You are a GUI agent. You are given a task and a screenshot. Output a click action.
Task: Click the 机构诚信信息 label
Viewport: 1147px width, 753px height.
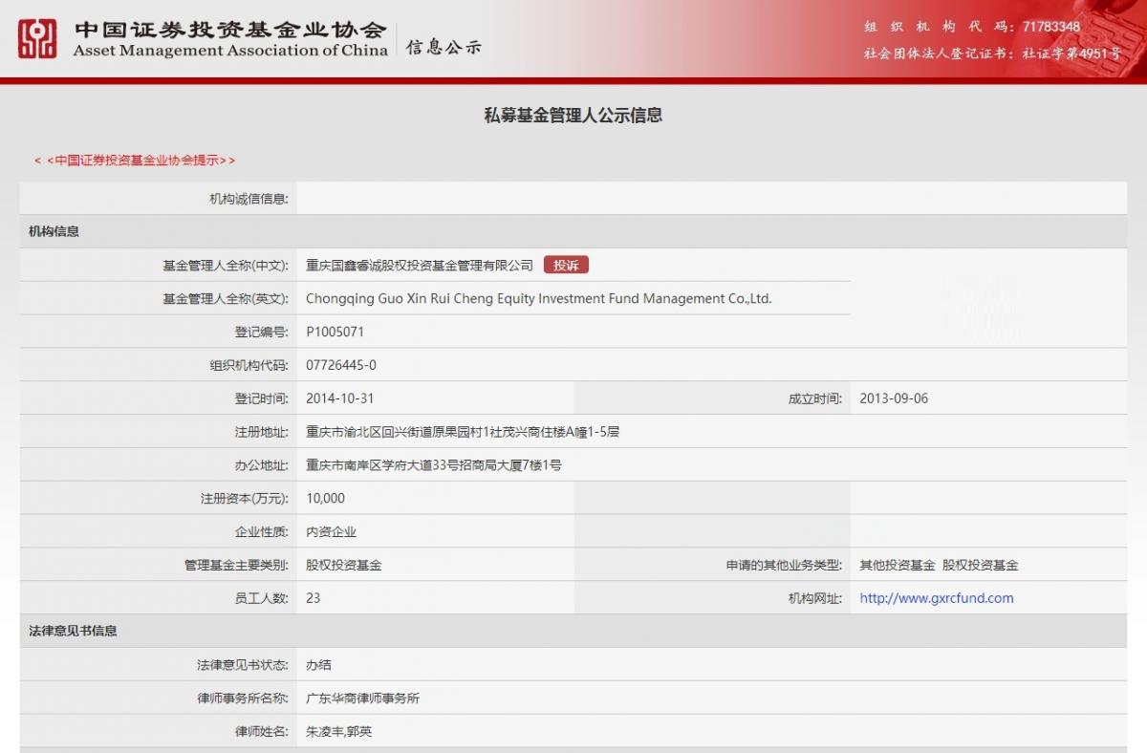pyautogui.click(x=249, y=199)
